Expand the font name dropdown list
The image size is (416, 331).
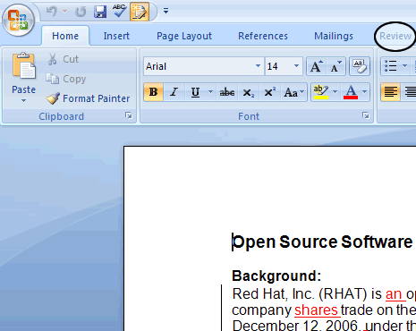(x=258, y=66)
